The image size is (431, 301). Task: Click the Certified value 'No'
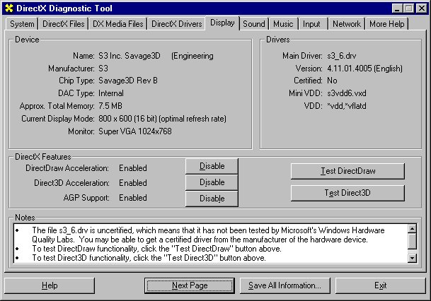pos(332,81)
